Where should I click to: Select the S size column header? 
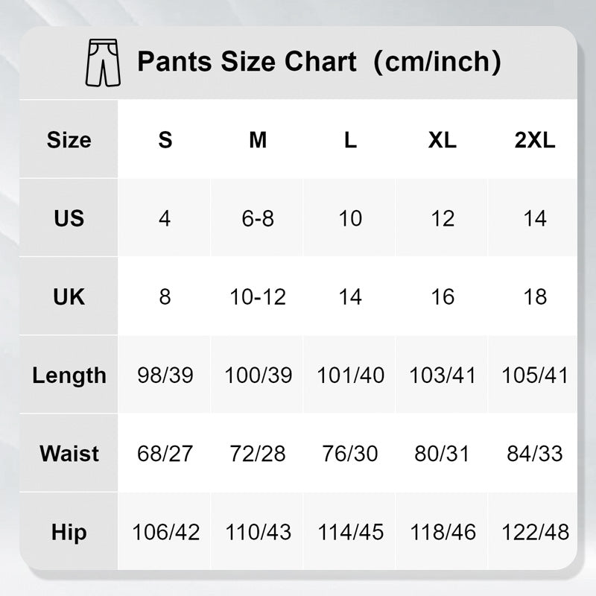(x=165, y=140)
